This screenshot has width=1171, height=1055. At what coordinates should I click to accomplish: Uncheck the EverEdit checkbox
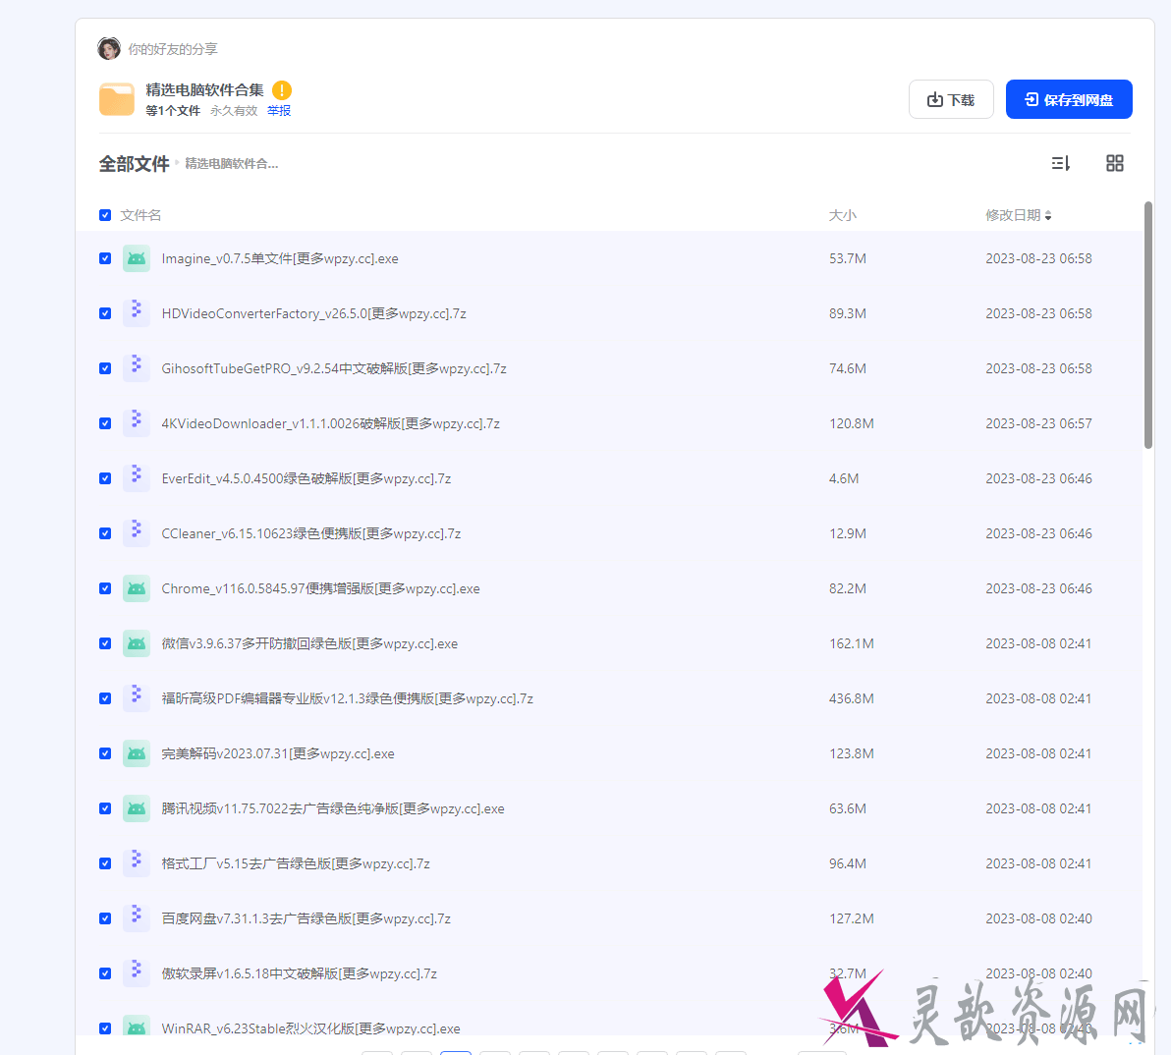105,478
